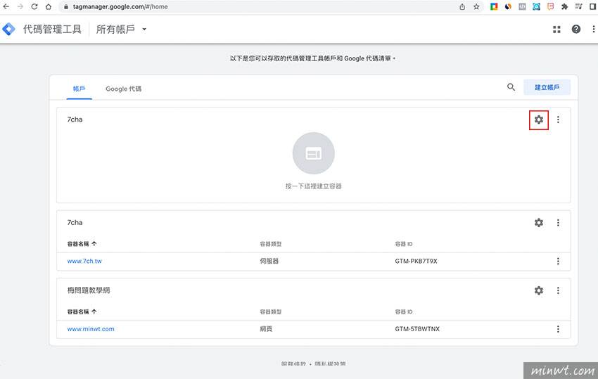598x379 pixels.
Task: Click the Tag Manager diamond logo
Action: (x=8, y=29)
